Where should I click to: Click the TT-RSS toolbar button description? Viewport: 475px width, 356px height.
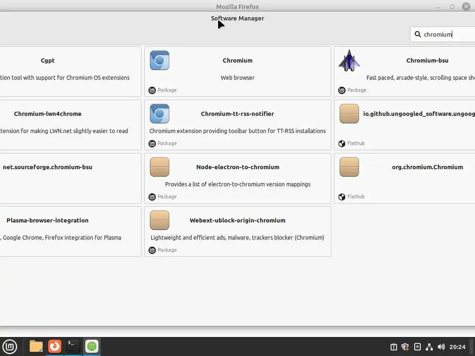pyautogui.click(x=237, y=131)
